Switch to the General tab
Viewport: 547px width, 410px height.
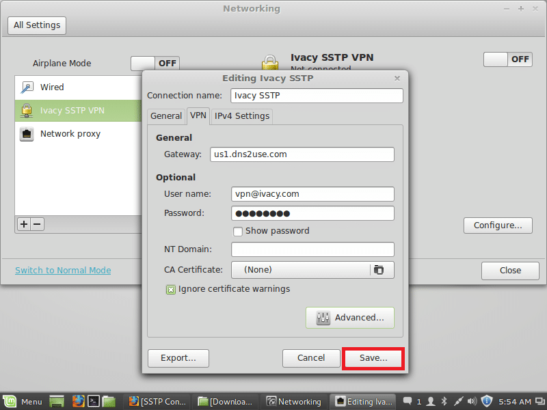click(x=166, y=116)
